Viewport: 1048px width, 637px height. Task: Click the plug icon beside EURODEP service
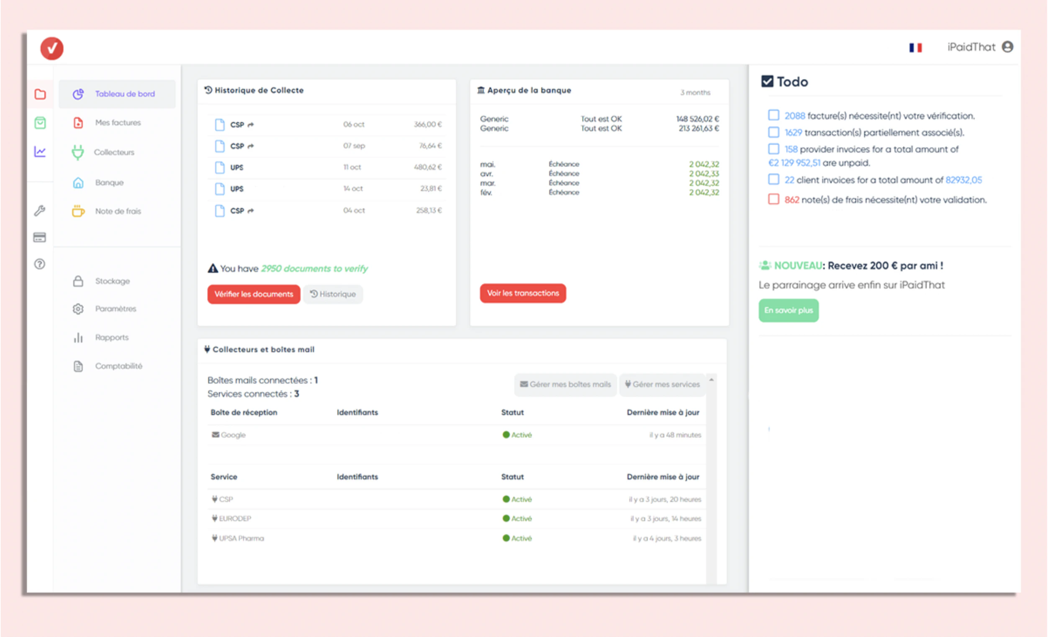215,519
